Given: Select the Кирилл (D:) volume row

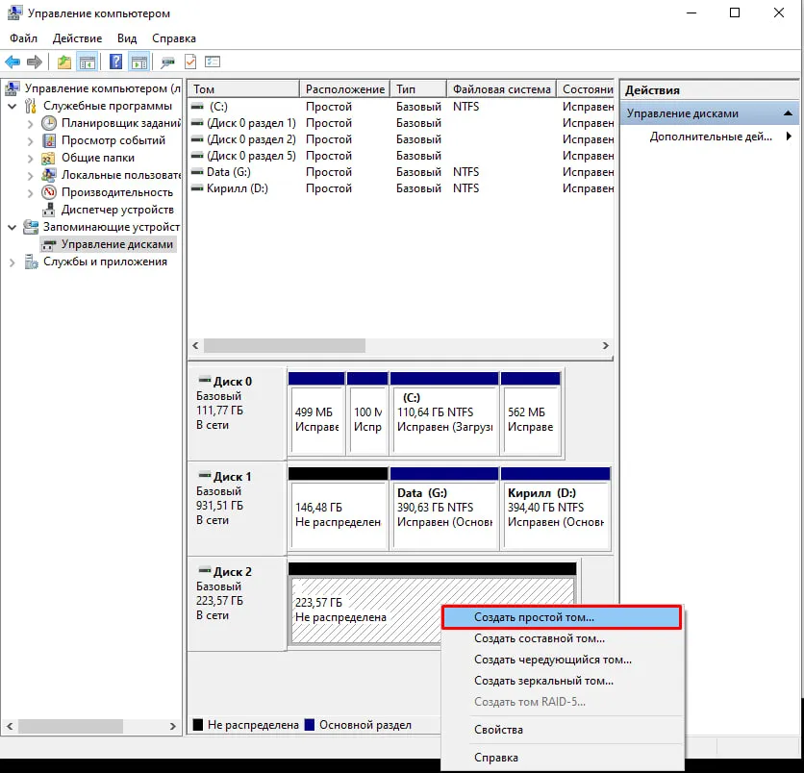Looking at the screenshot, I should click(401, 188).
